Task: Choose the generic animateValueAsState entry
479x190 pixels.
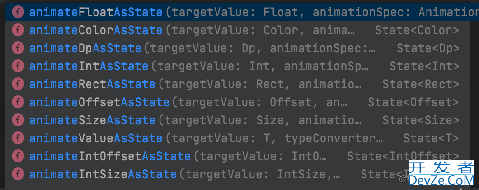Action: point(95,138)
